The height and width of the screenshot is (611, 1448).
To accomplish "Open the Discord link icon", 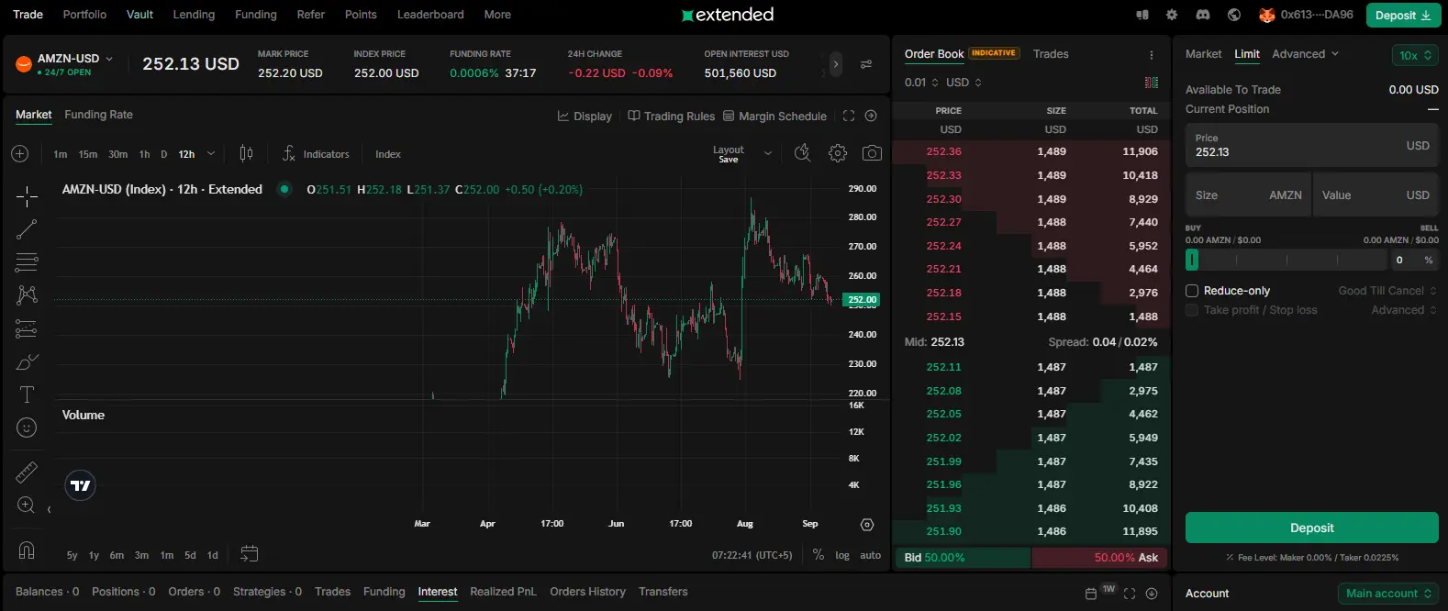I will pos(1203,15).
